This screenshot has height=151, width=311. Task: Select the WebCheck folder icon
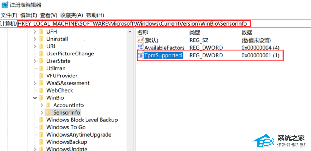[x=41, y=90]
